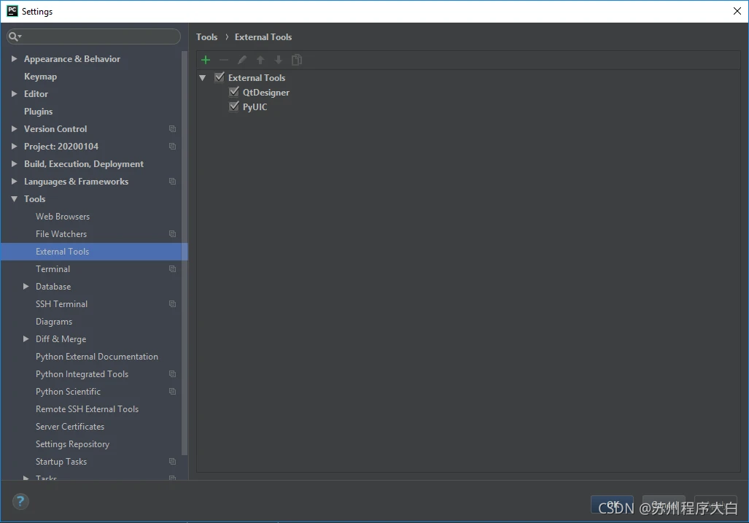Click project-level icon beside Languages & Frameworks
The height and width of the screenshot is (523, 749).
click(172, 182)
